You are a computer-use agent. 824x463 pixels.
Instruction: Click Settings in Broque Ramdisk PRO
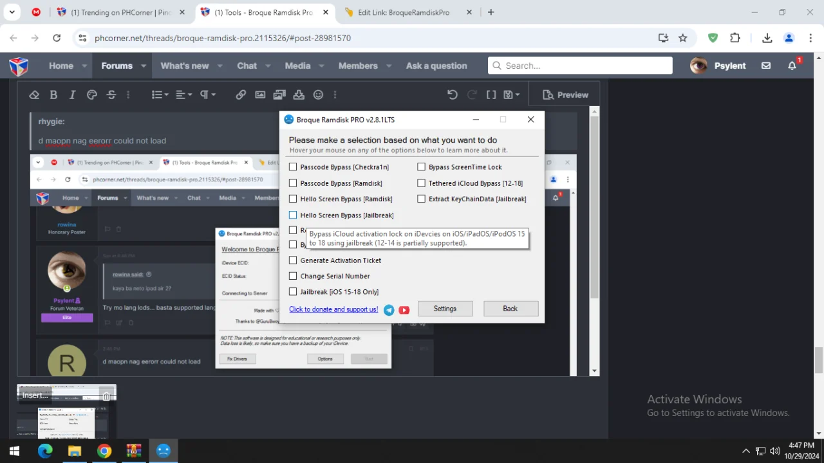[x=445, y=309]
